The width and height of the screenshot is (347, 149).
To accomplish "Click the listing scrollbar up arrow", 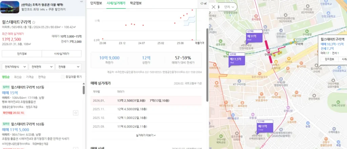I will 84,84.
